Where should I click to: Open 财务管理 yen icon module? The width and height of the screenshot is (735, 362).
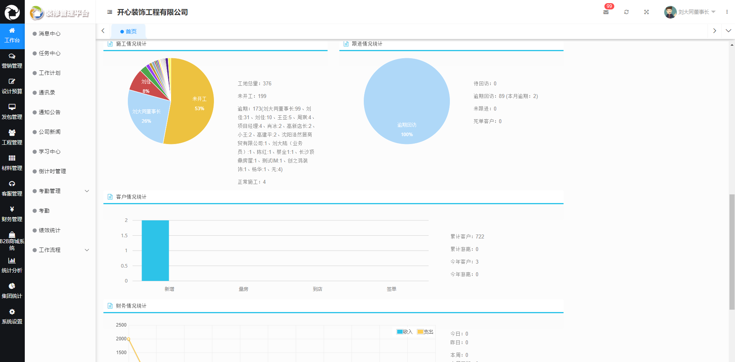coord(12,214)
